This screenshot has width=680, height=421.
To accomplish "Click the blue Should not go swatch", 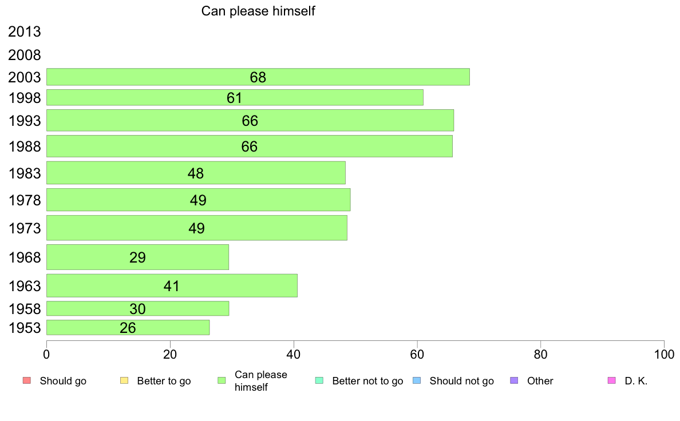I will [417, 381].
